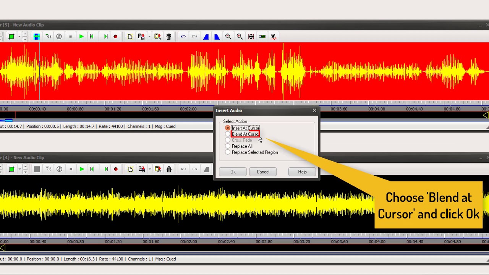Viewport: 489px width, 275px height.
Task: Create new clip in bottom window [4] toolbar
Action: pos(130,169)
